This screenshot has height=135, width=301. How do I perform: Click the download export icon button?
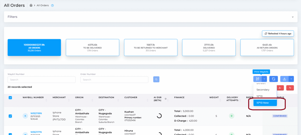pyautogui.click(x=285, y=79)
